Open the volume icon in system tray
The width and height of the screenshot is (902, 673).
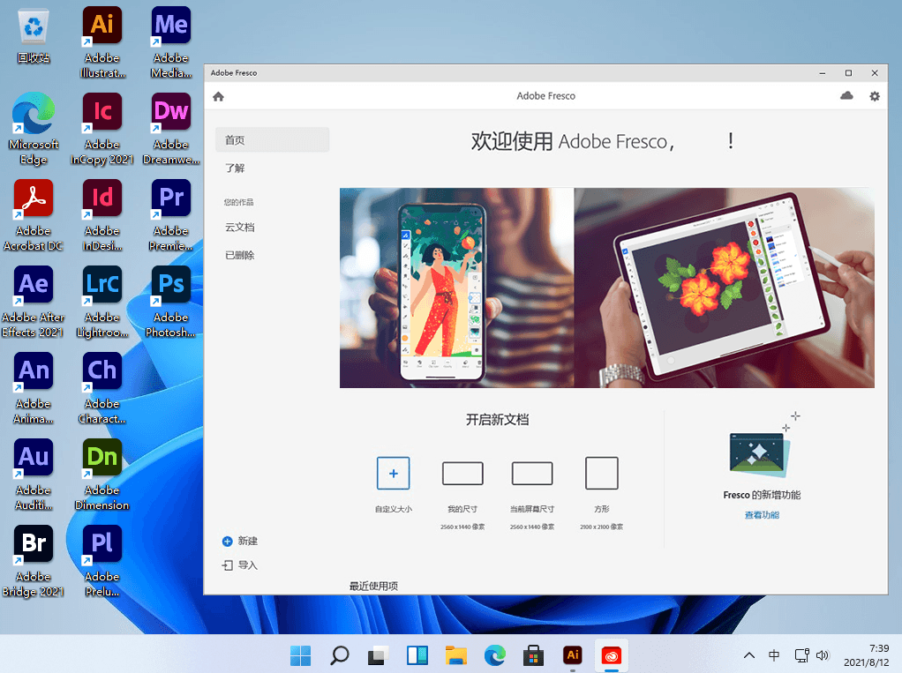[823, 655]
